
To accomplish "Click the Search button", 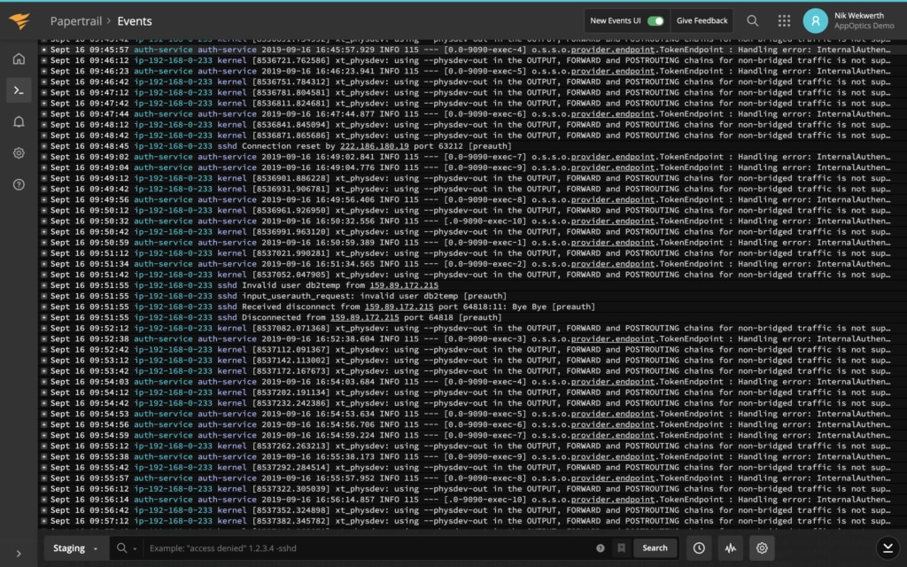I will pyautogui.click(x=655, y=548).
